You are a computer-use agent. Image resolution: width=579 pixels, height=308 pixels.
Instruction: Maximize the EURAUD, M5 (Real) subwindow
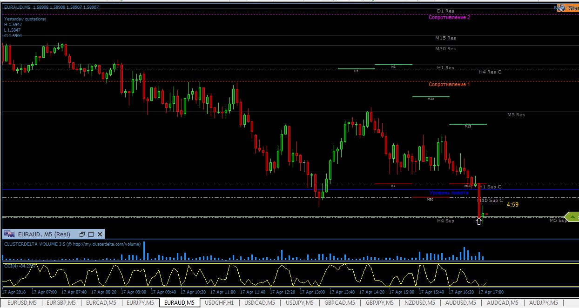pyautogui.click(x=91, y=234)
